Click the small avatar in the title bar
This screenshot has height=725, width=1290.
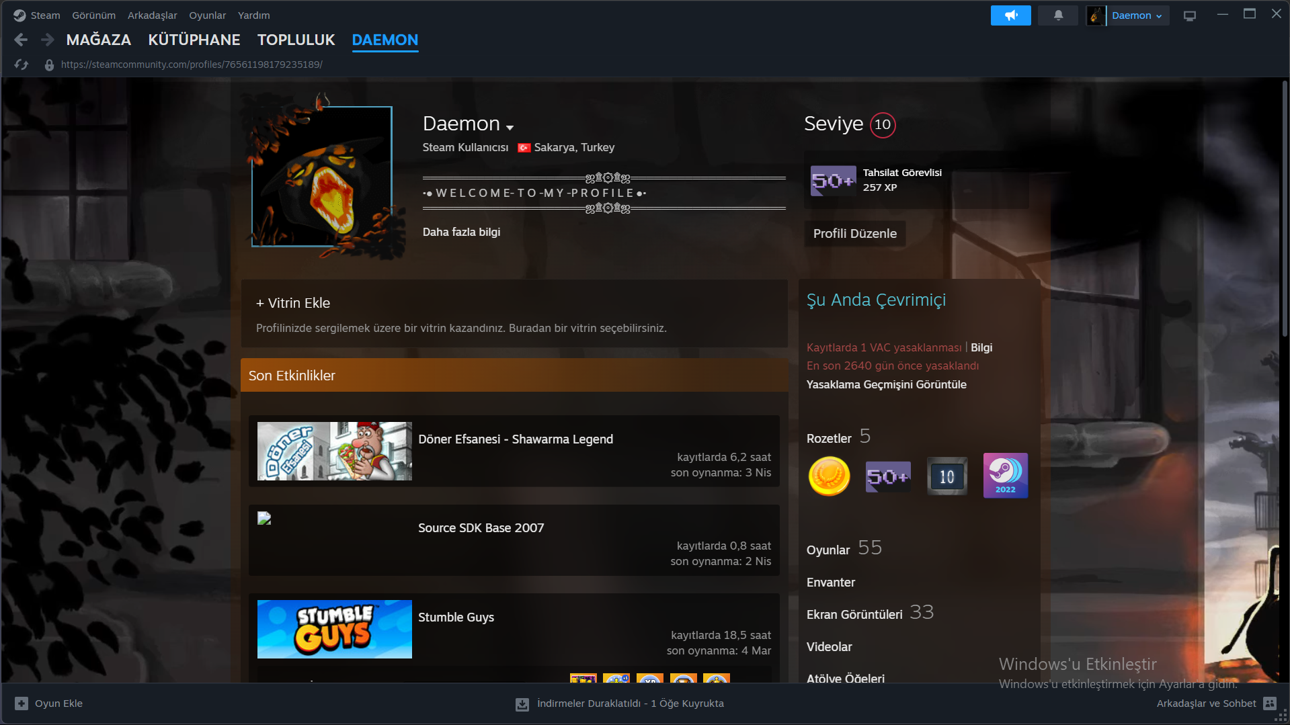coord(1096,15)
